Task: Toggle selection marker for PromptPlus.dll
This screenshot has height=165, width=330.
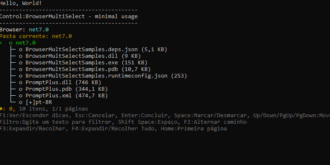Action: [x=21, y=82]
